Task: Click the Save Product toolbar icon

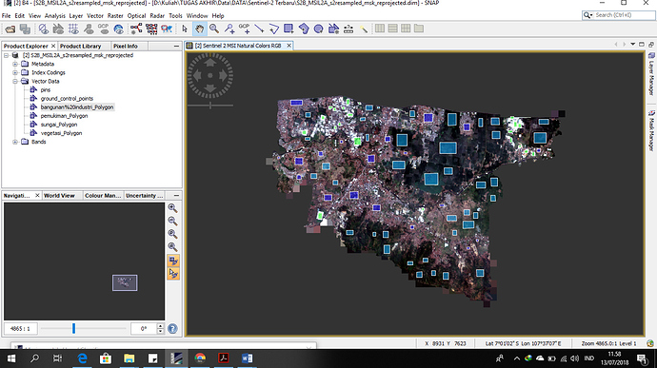Action: pyautogui.click(x=25, y=29)
